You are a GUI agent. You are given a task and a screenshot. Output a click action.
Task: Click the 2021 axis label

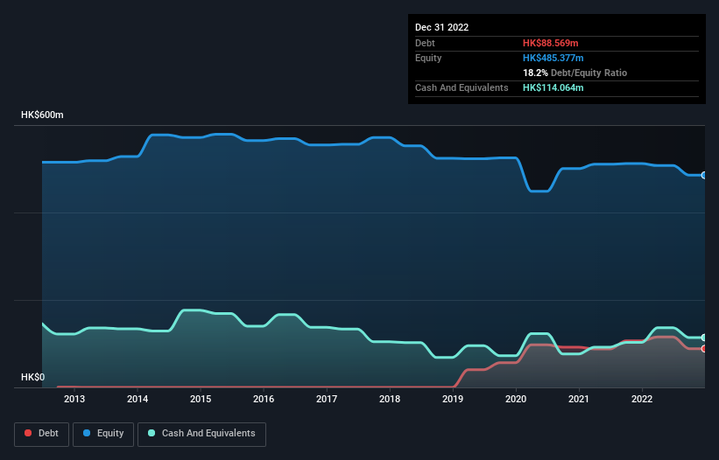click(x=579, y=399)
